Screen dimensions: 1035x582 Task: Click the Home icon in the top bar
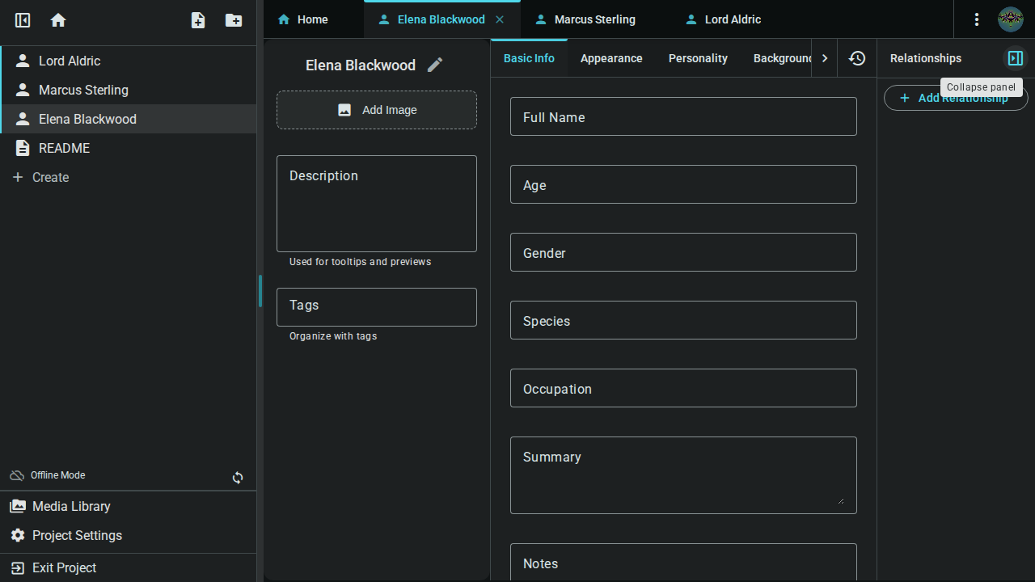(x=57, y=19)
